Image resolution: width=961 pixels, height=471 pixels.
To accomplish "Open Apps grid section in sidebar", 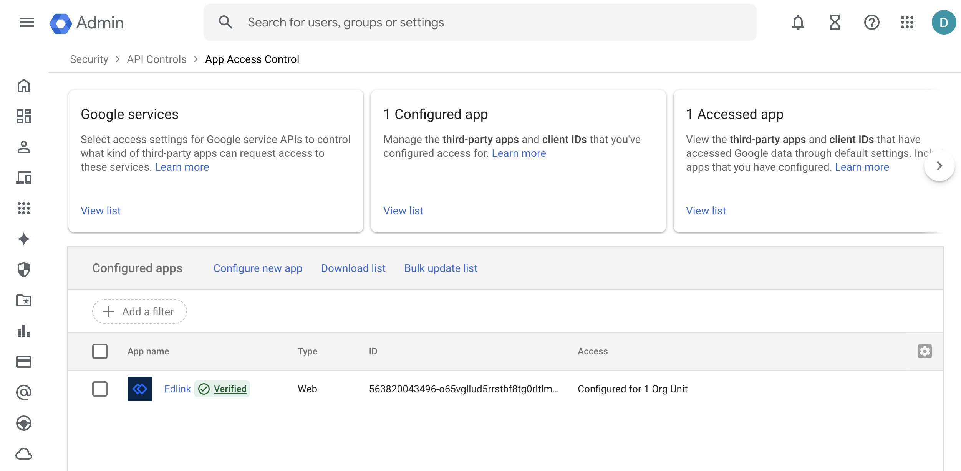I will pos(24,208).
